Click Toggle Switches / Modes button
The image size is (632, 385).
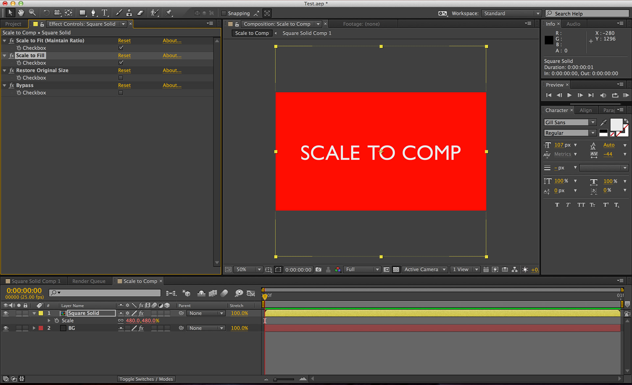[146, 379]
